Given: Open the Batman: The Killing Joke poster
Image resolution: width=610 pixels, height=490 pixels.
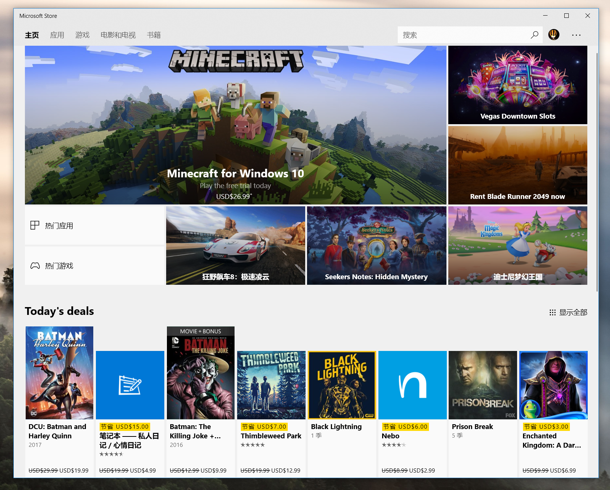Looking at the screenshot, I should tap(201, 373).
